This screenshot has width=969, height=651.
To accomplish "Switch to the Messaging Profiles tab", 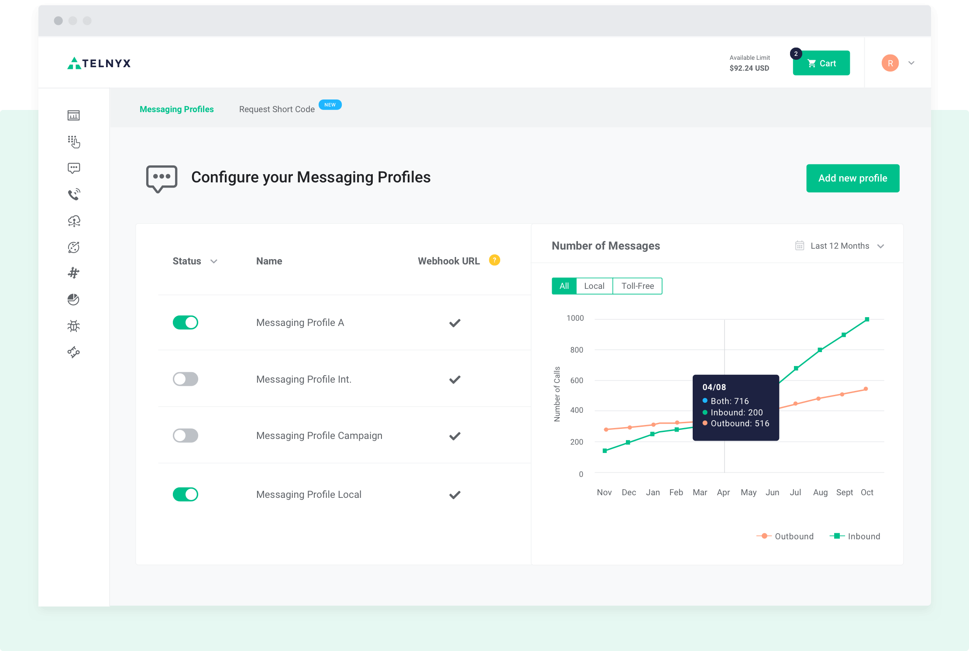I will click(177, 109).
